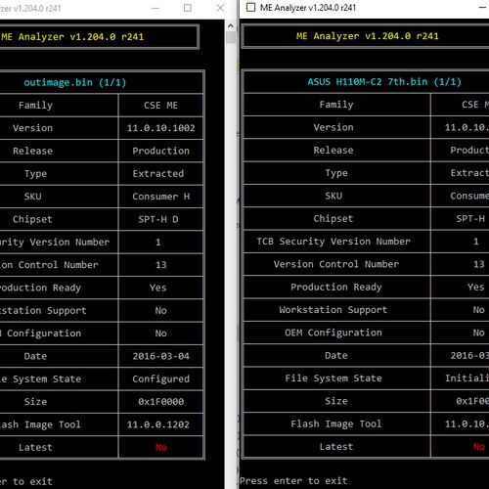Click 'Workstation Support' label in right window
Image resolution: width=489 pixels, height=489 pixels.
(x=333, y=310)
